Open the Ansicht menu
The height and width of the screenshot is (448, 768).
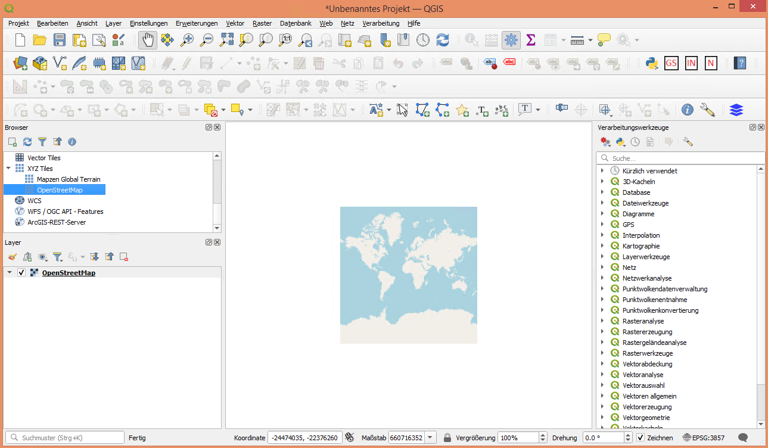pos(87,23)
